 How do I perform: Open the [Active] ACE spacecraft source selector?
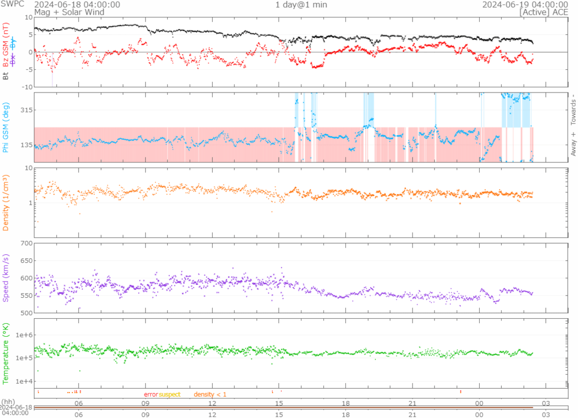pyautogui.click(x=544, y=12)
